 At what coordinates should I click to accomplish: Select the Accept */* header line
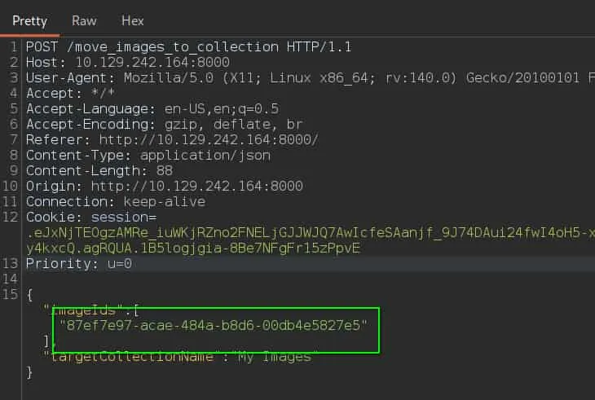[x=70, y=93]
